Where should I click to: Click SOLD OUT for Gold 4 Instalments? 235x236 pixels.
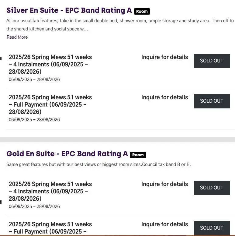pyautogui.click(x=212, y=188)
